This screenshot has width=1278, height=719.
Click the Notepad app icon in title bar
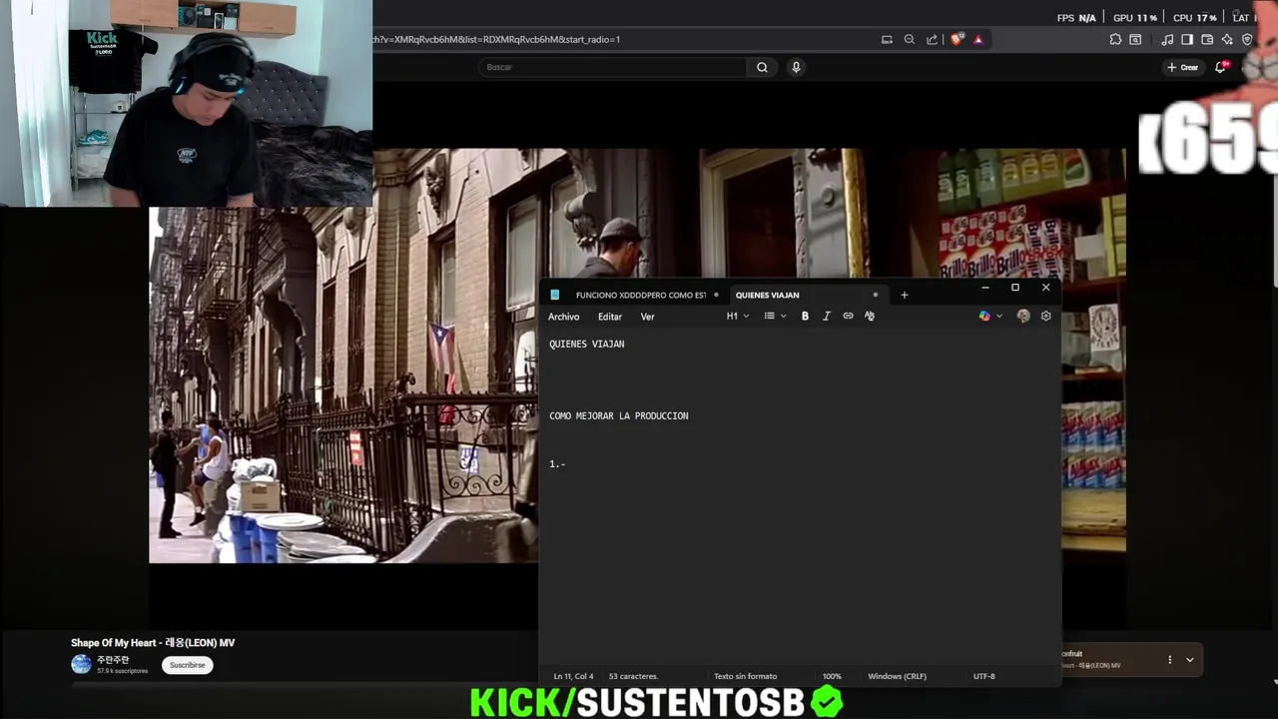point(555,295)
